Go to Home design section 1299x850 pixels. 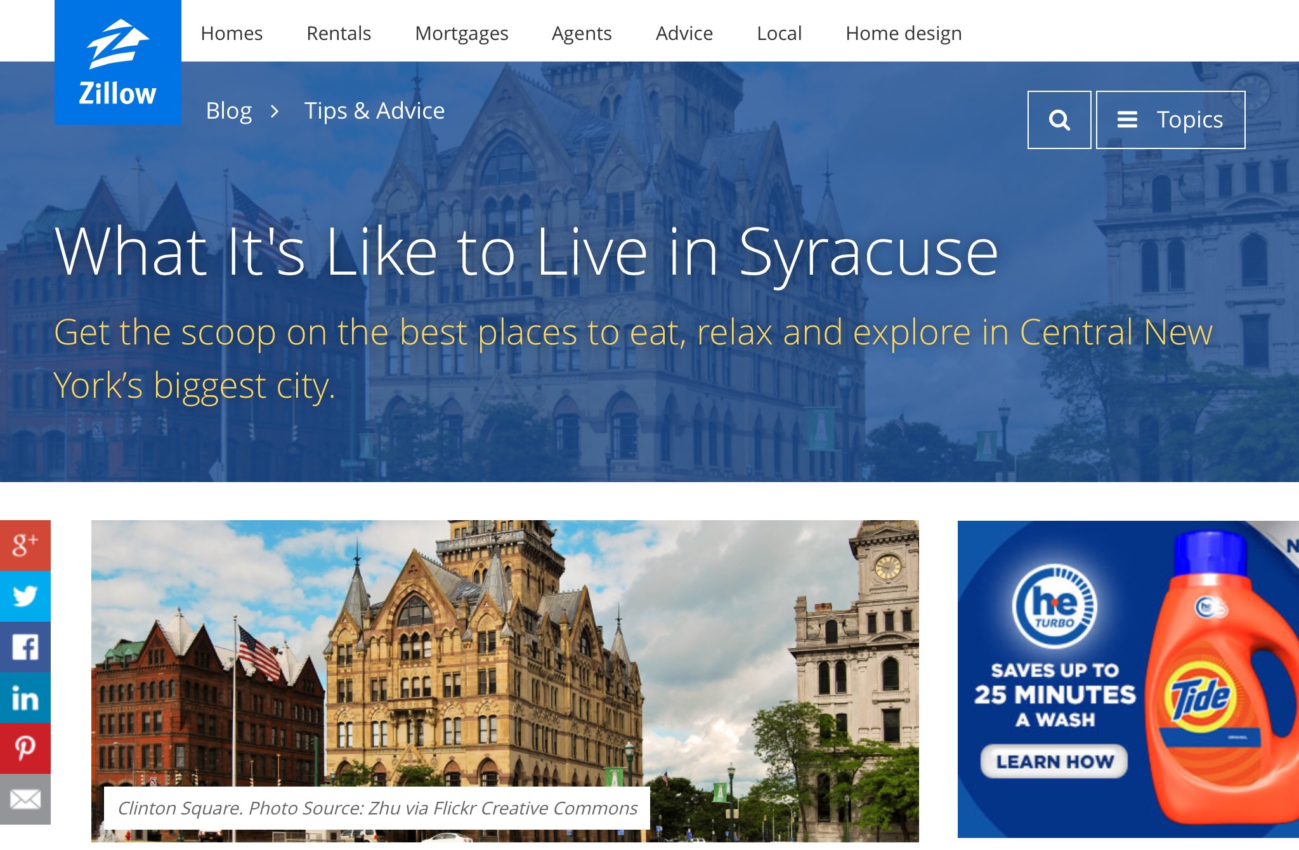(x=903, y=33)
